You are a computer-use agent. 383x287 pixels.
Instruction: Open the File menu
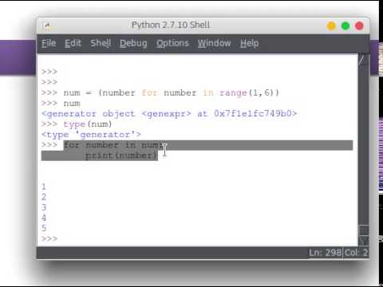click(x=49, y=43)
